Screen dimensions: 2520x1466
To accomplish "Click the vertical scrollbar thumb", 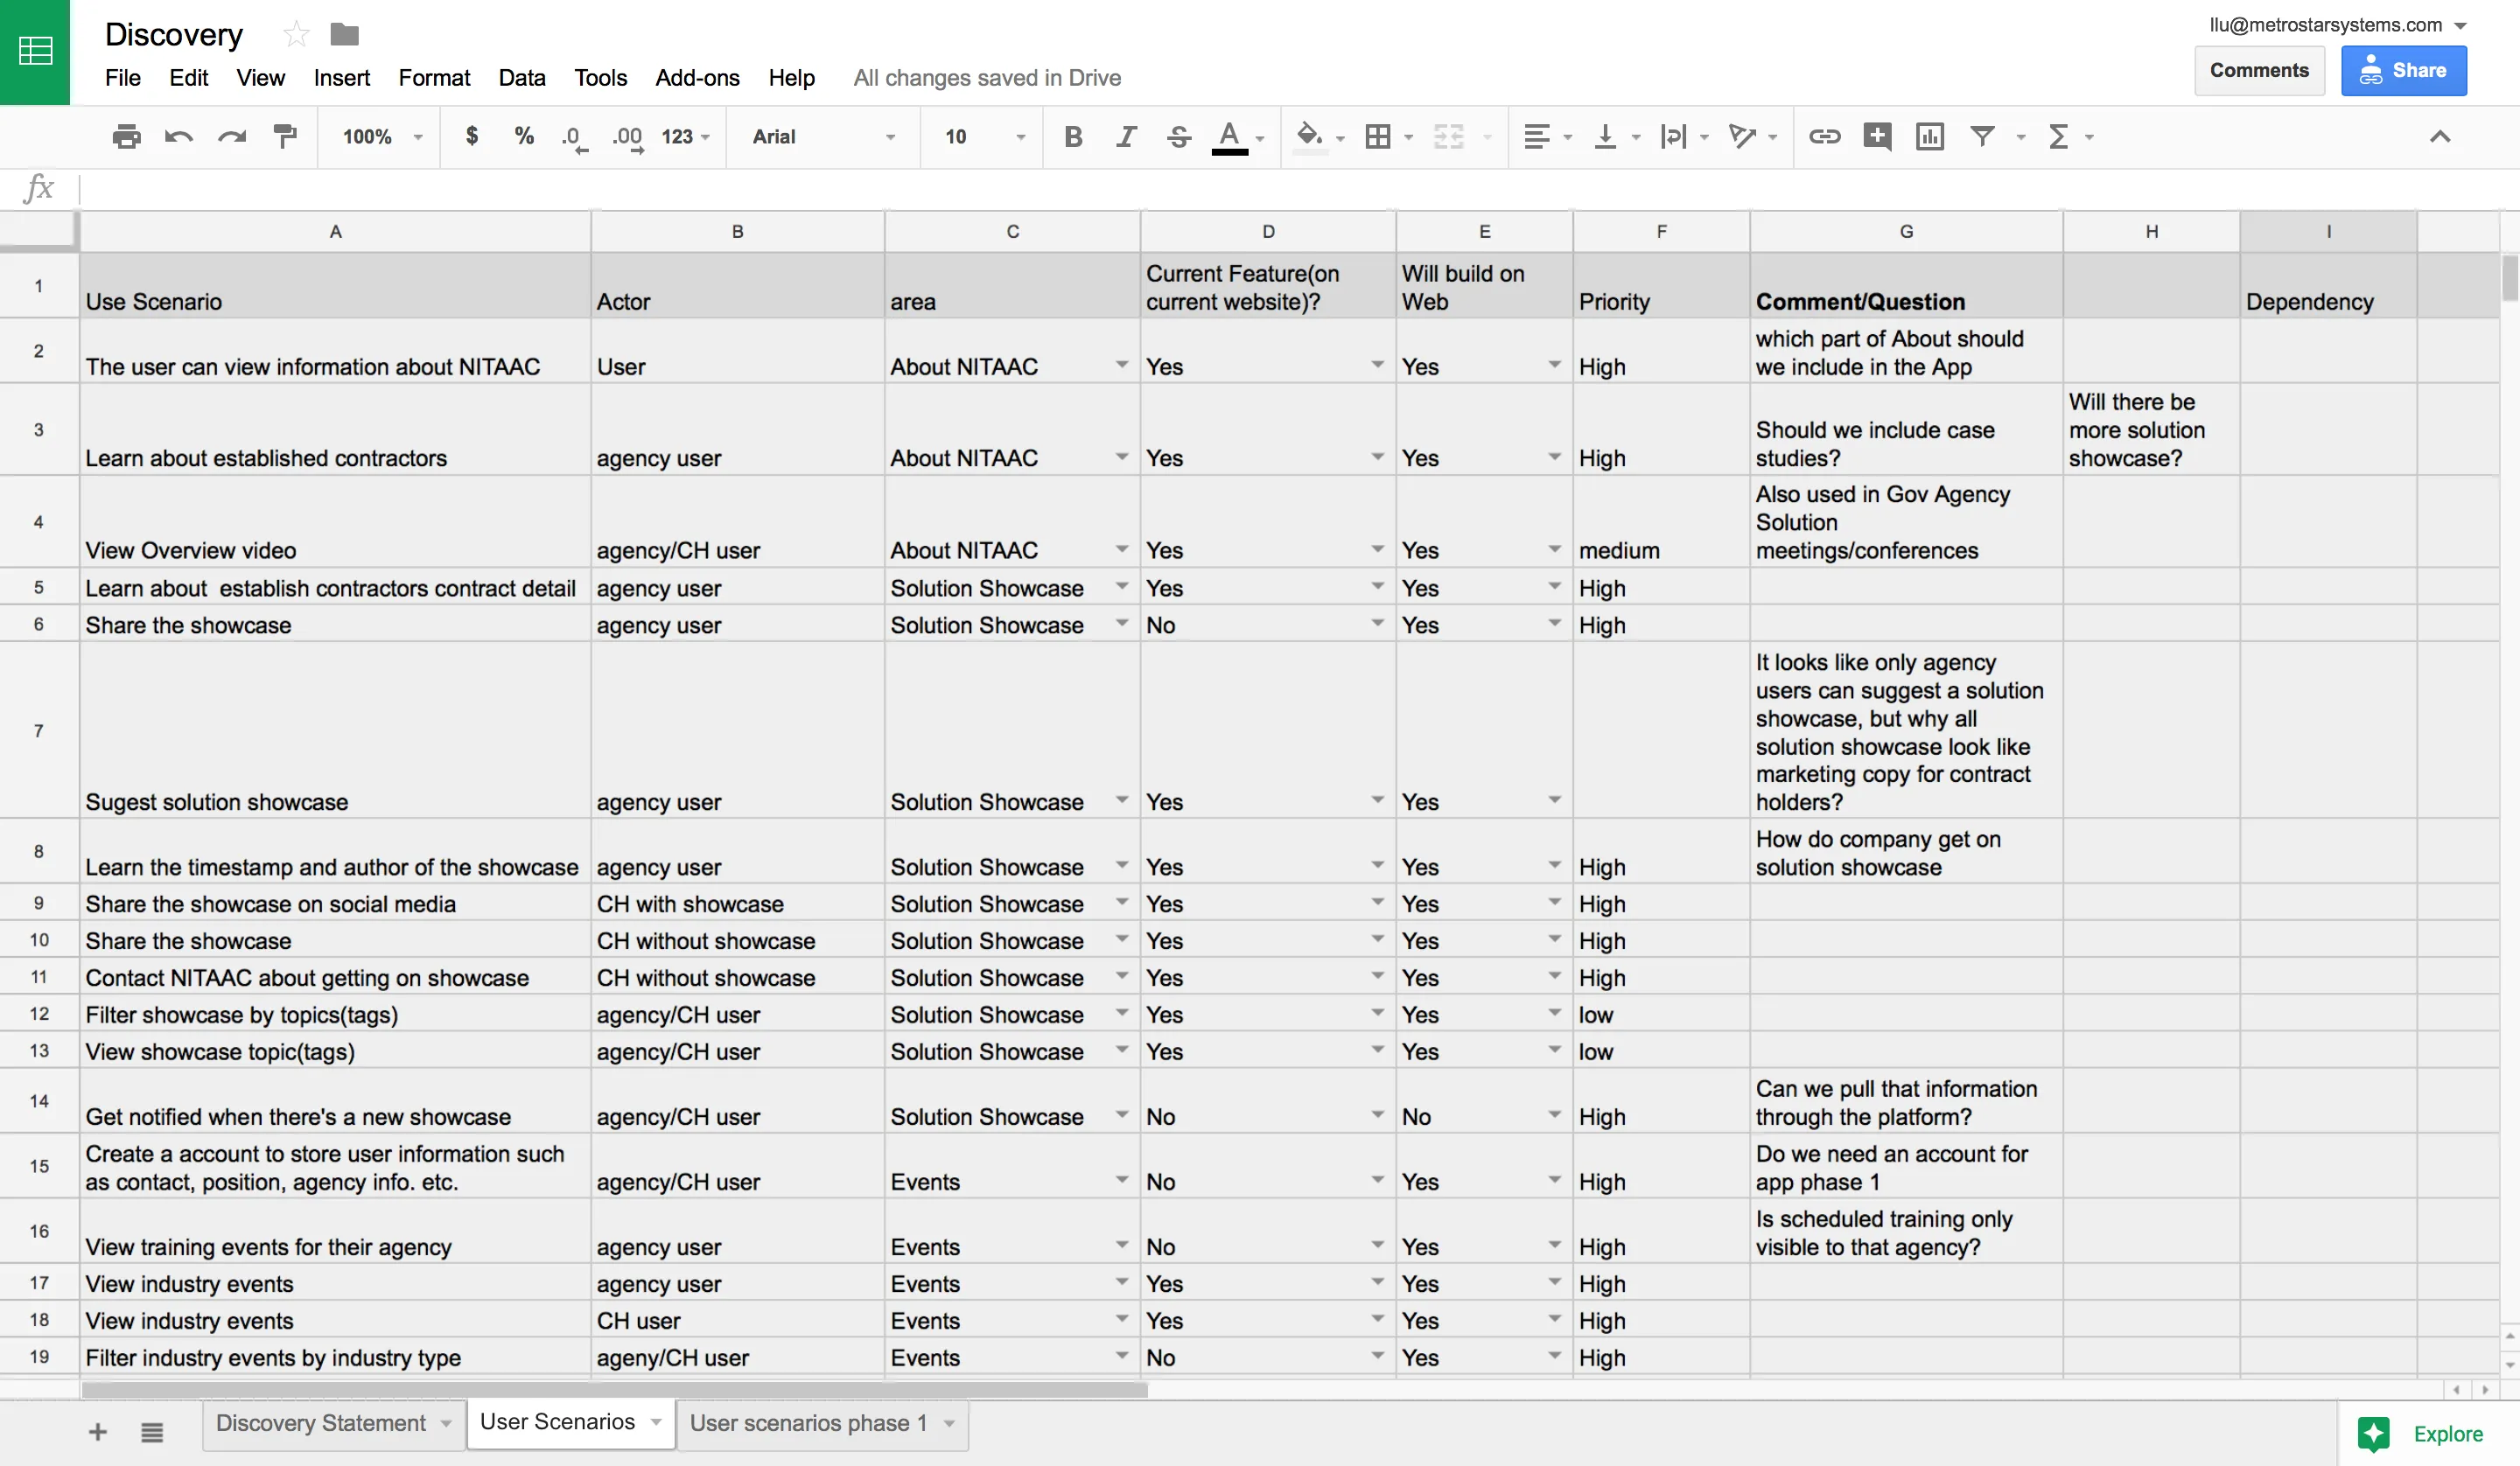I will pyautogui.click(x=2509, y=278).
